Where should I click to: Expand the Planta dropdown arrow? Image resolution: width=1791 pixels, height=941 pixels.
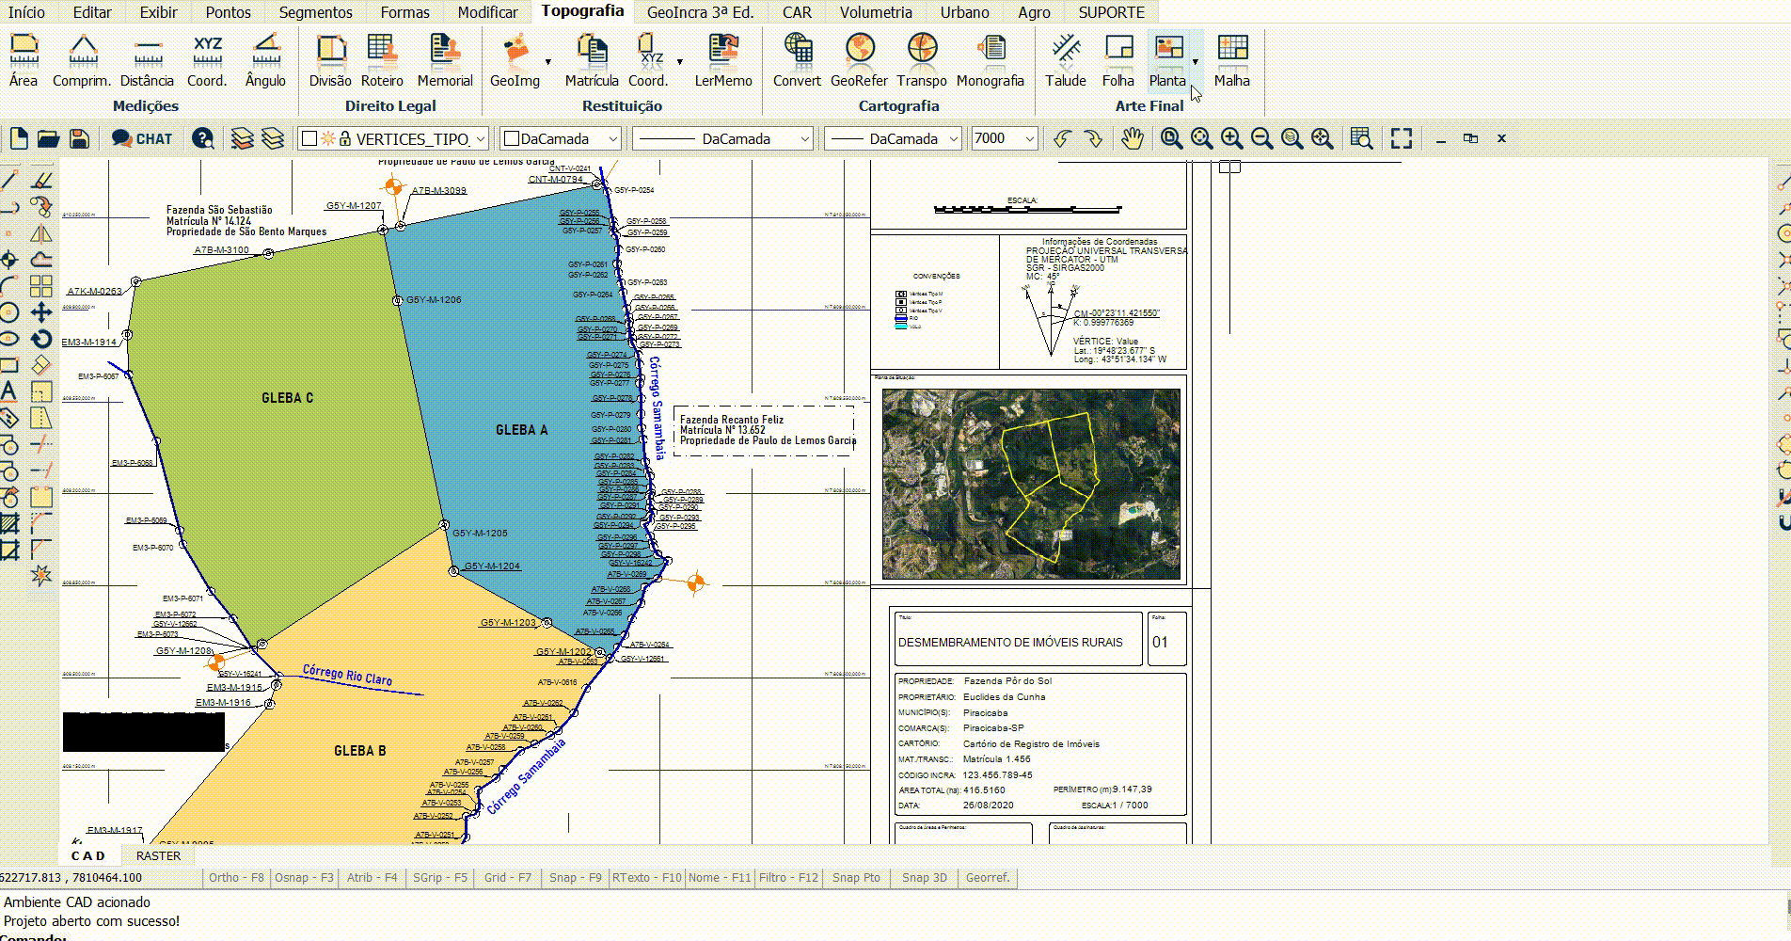pos(1196,62)
